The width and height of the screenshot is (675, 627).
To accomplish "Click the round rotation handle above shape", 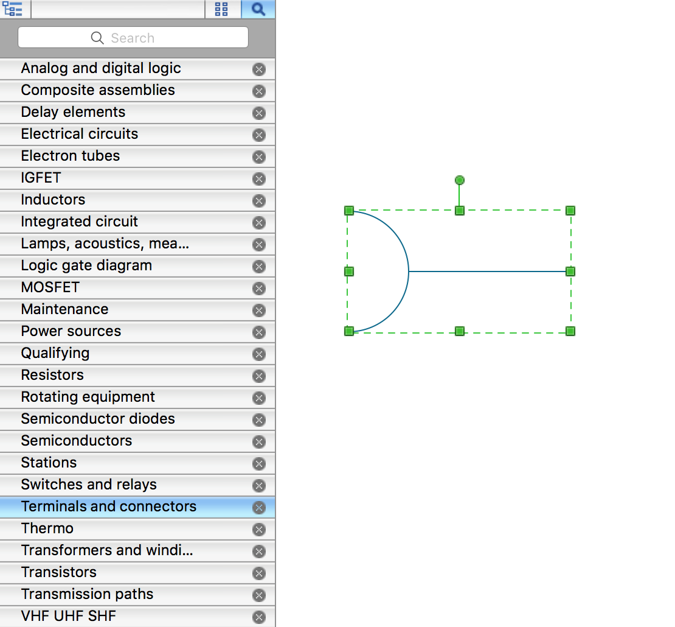I will (459, 180).
